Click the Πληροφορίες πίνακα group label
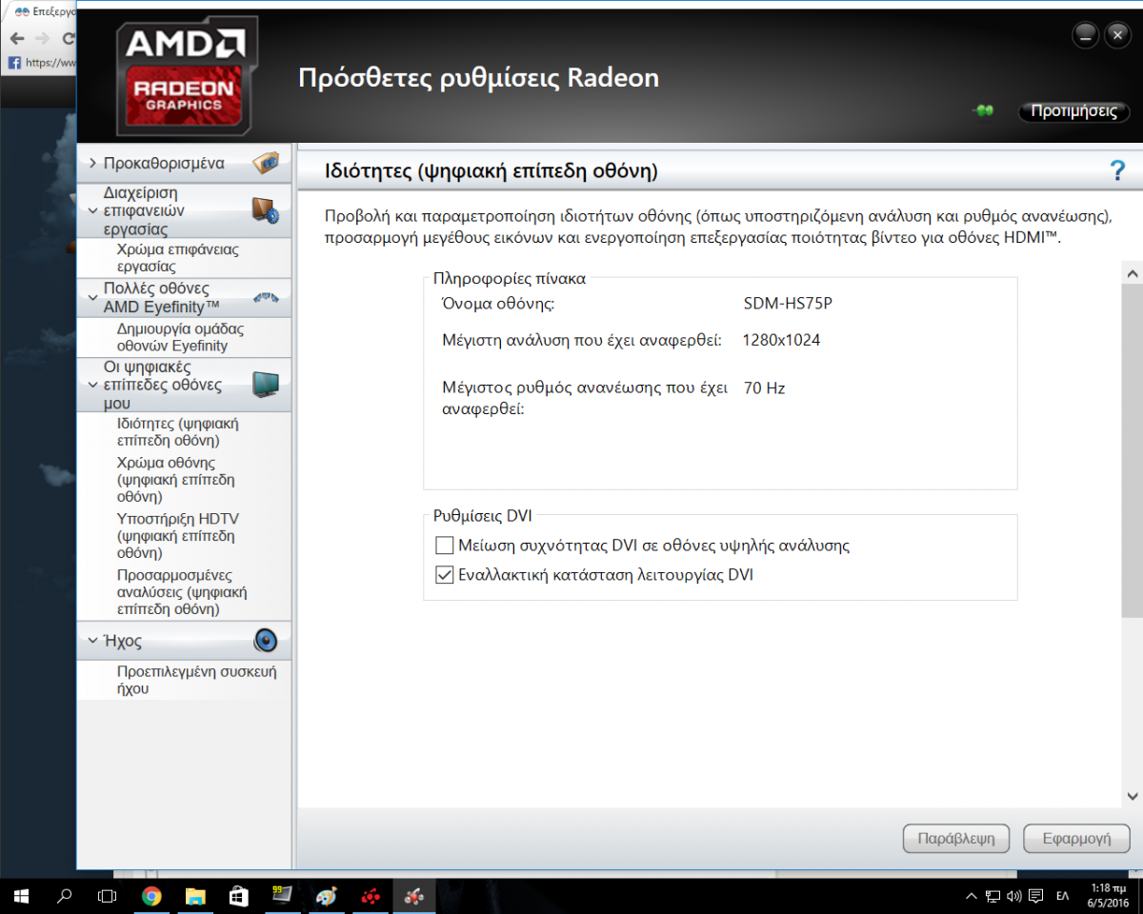Screen dimensions: 1143x914 (510, 279)
